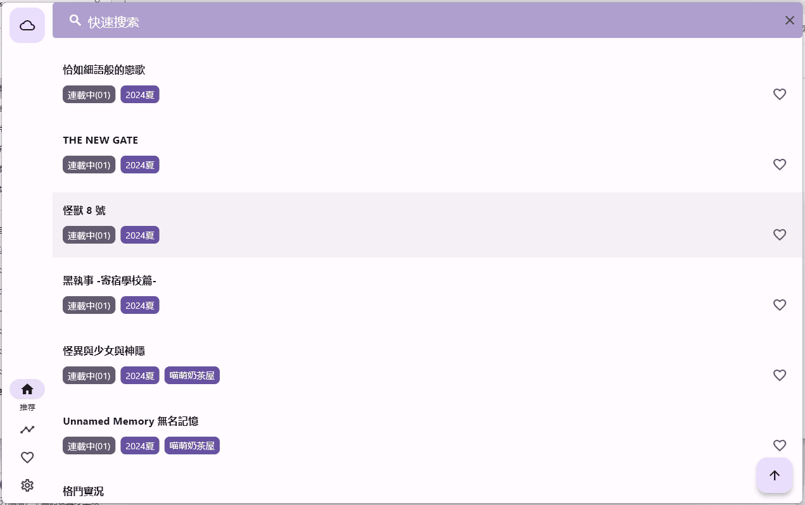Click the cloud app logo
The image size is (805, 505).
point(27,25)
